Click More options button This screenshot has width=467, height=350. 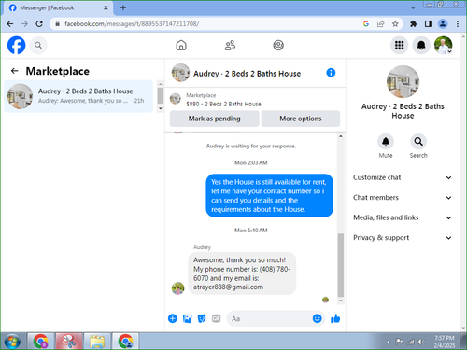tap(301, 119)
